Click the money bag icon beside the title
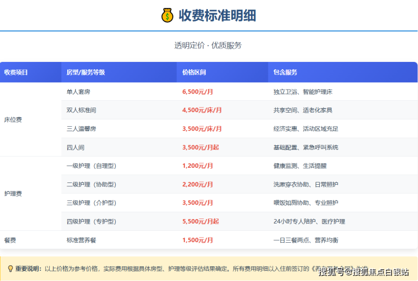 click(x=167, y=15)
